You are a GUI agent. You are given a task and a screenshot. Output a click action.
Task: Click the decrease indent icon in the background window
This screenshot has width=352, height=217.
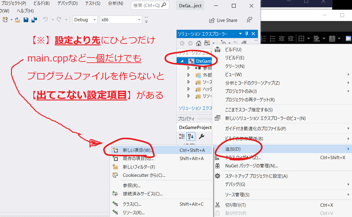281,39
